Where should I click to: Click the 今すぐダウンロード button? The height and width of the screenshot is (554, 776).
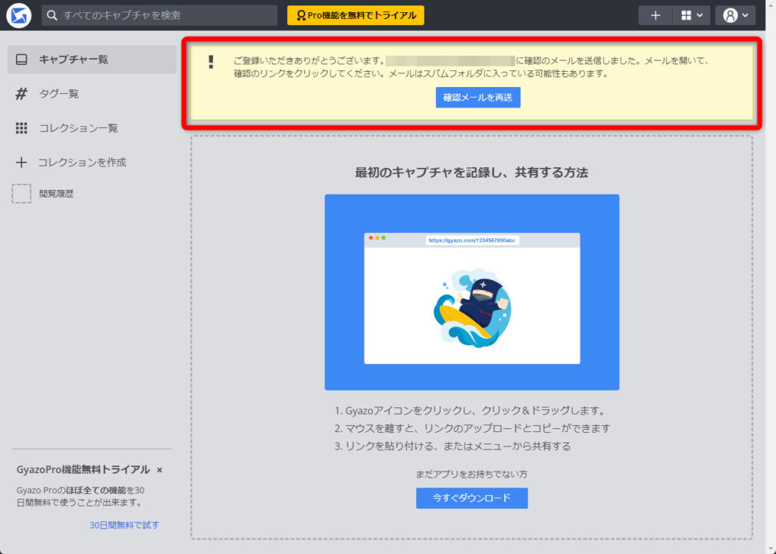(x=471, y=498)
